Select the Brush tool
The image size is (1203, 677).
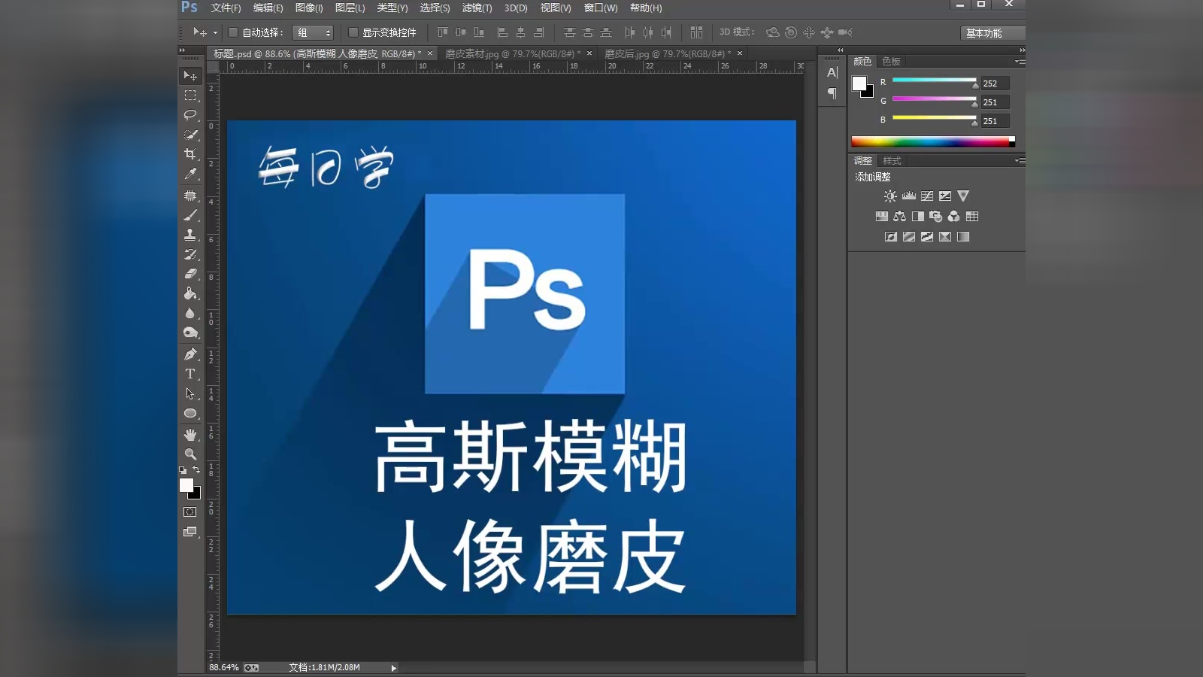coord(190,215)
